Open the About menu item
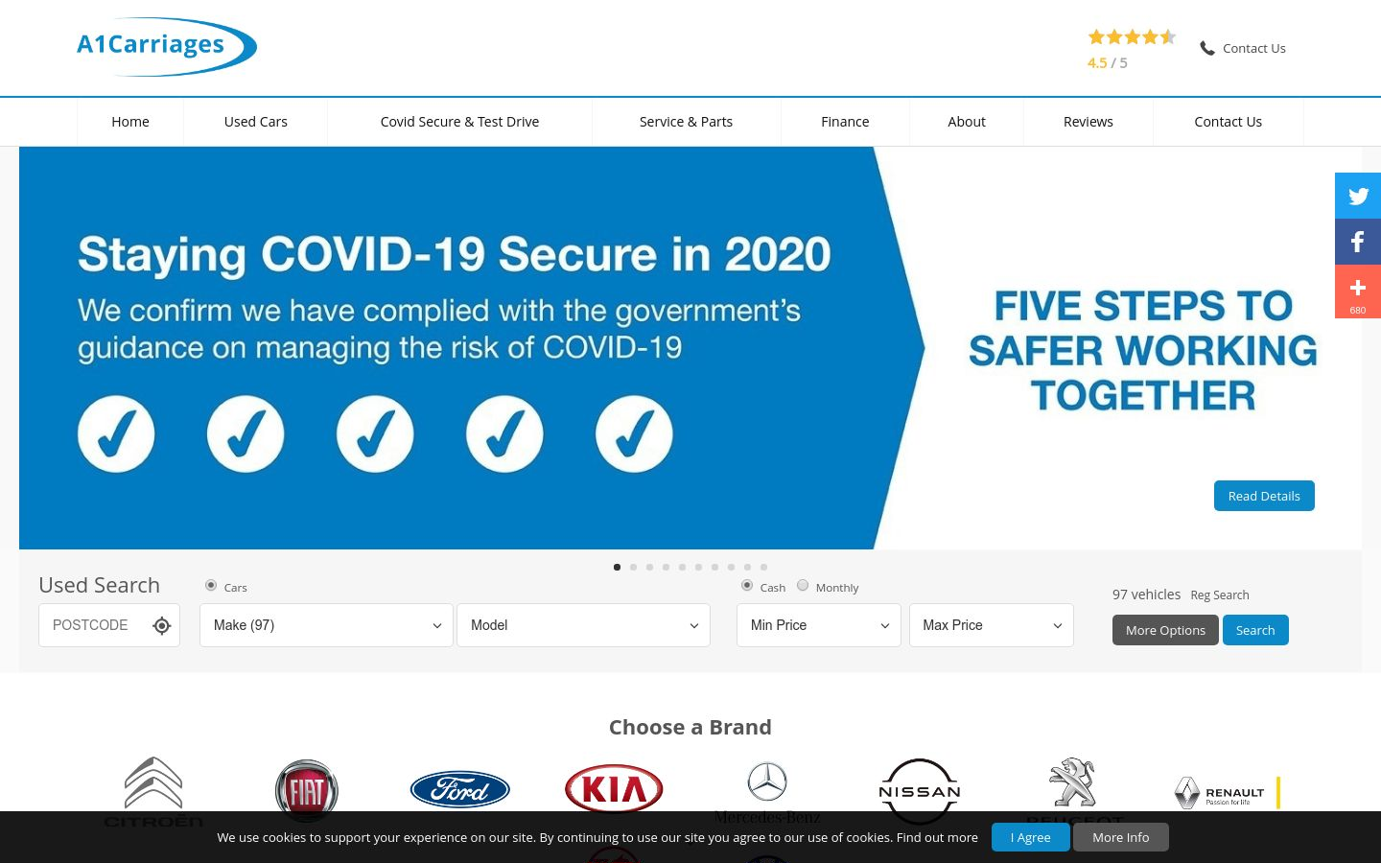Image resolution: width=1381 pixels, height=863 pixels. 967,122
